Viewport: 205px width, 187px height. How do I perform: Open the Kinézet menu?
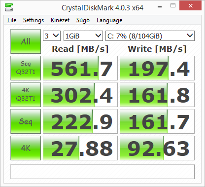(60, 20)
